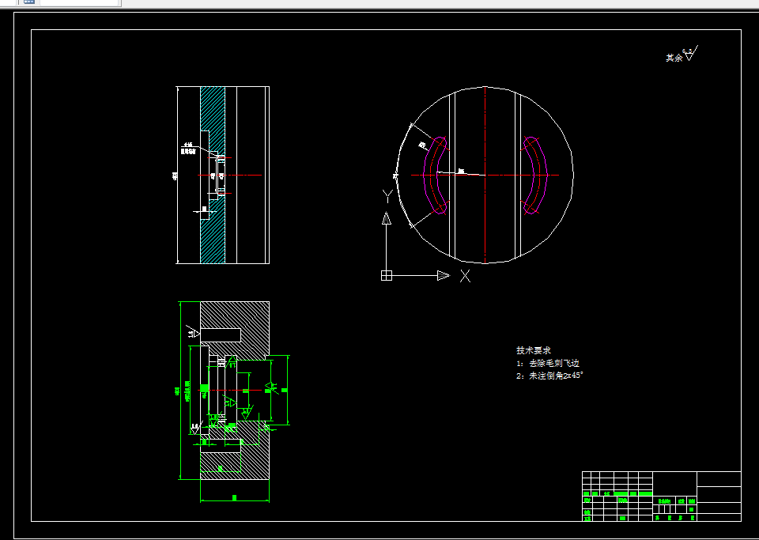Select the note "1: 去除毛刺飞边"
The image size is (759, 540).
(547, 363)
